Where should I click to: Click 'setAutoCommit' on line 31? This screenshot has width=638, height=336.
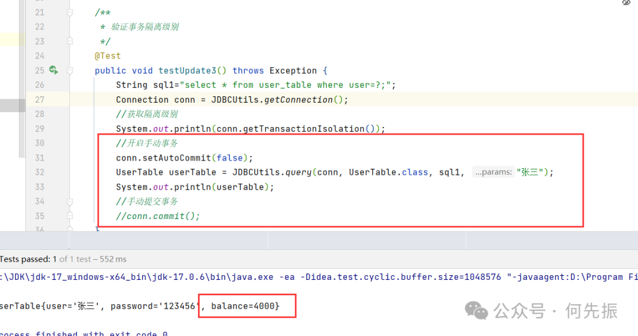(x=177, y=158)
